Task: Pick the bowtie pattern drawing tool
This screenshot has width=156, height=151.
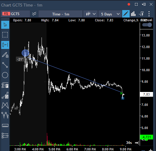Action: [5, 105]
